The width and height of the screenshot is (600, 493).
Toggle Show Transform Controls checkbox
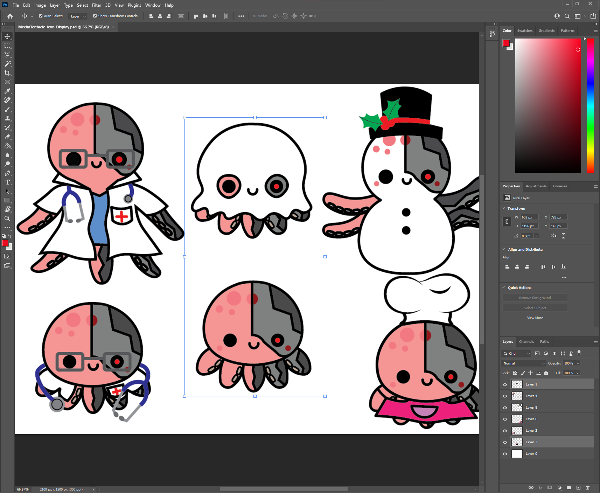click(95, 16)
